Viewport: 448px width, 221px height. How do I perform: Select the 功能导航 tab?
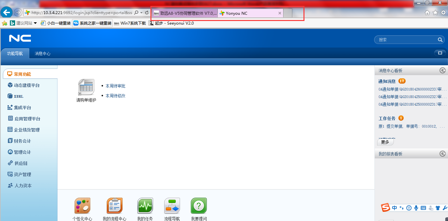point(15,53)
